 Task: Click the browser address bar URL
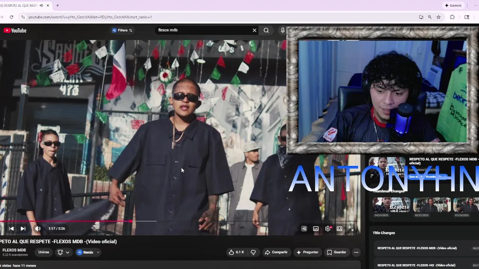coord(90,17)
